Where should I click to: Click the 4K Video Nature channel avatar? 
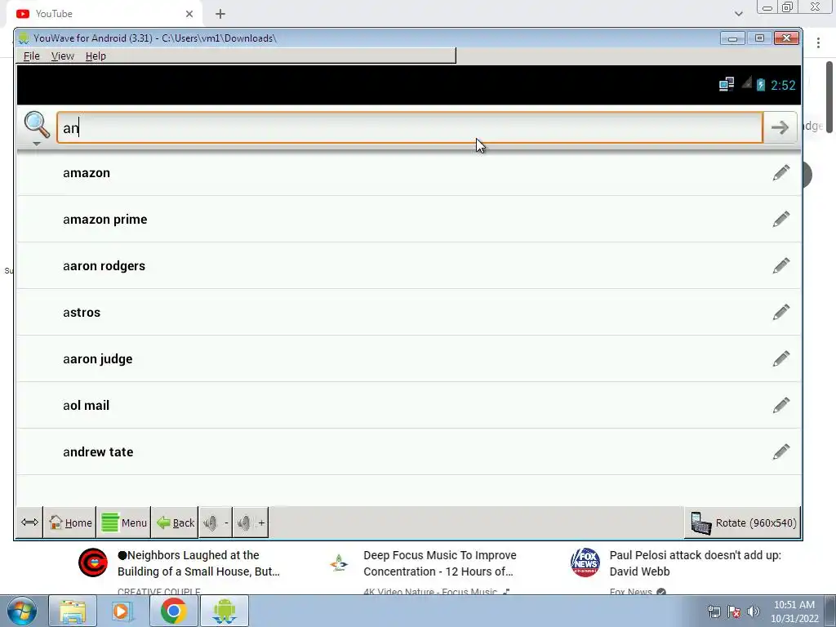tap(339, 563)
